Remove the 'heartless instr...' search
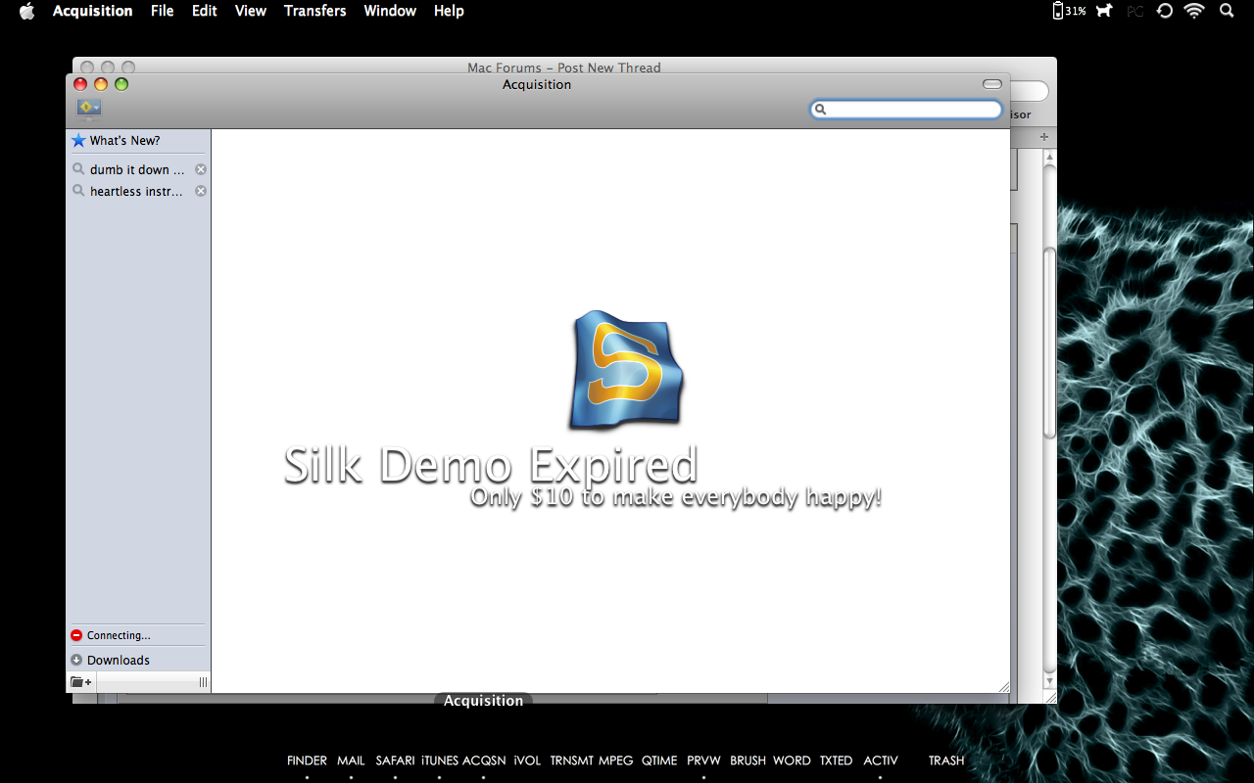This screenshot has width=1254, height=783. point(201,191)
